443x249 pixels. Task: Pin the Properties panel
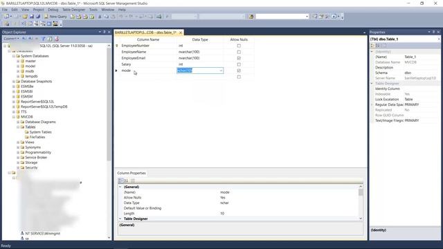pos(434,32)
